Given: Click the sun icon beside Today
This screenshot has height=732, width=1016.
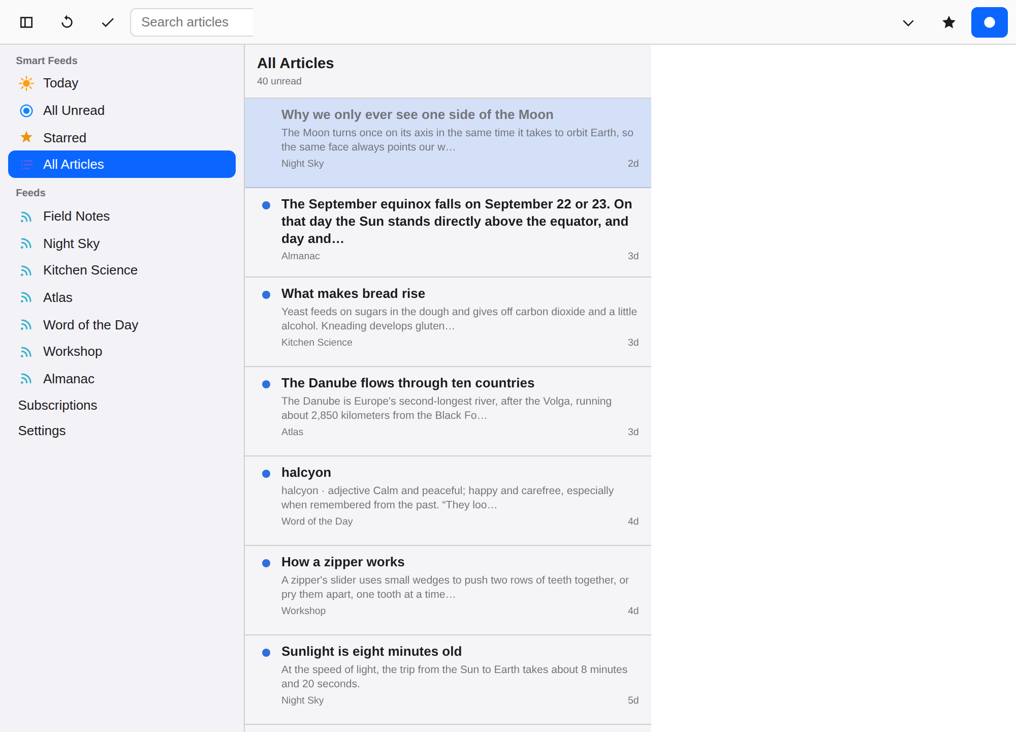Looking at the screenshot, I should point(26,83).
